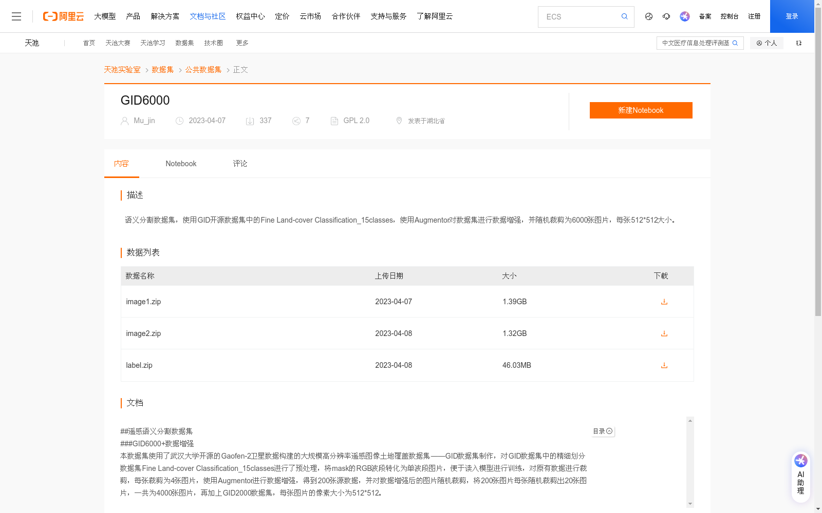Download image1.zip file
Viewport: 822px width, 513px height.
coord(664,302)
